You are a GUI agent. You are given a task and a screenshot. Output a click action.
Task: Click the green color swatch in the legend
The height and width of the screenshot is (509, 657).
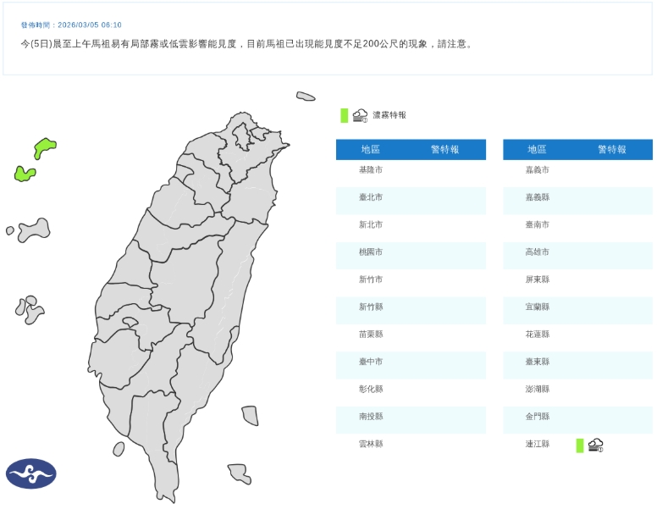coord(344,115)
